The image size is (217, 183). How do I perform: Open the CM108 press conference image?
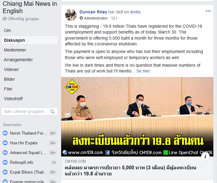point(137,117)
